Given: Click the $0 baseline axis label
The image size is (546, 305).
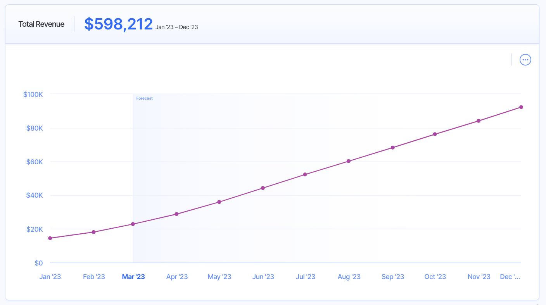Looking at the screenshot, I should [x=39, y=263].
